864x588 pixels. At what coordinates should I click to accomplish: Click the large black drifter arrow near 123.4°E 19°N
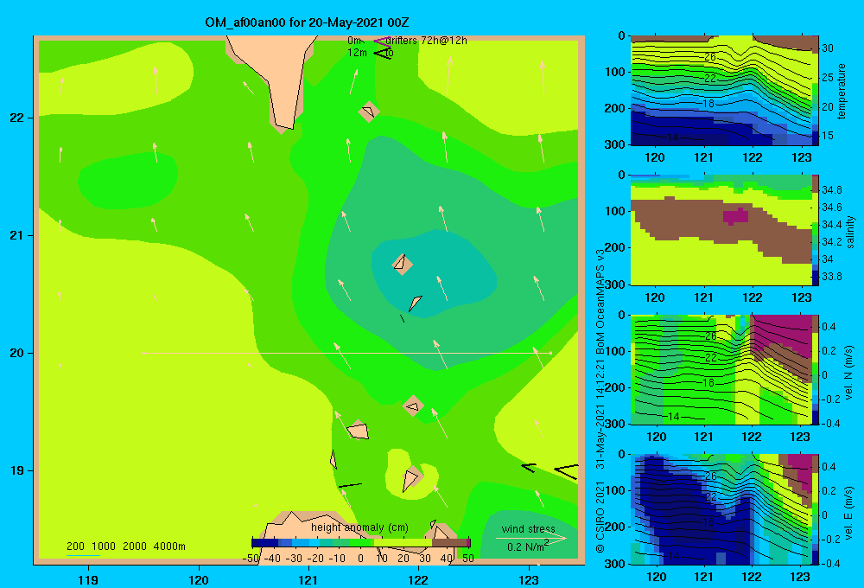click(567, 471)
